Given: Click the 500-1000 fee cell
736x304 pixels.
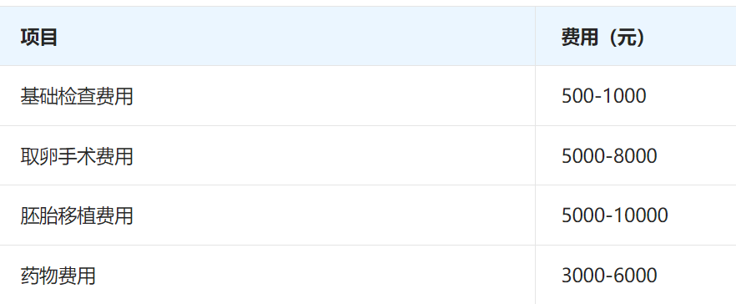Looking at the screenshot, I should click(x=636, y=96).
